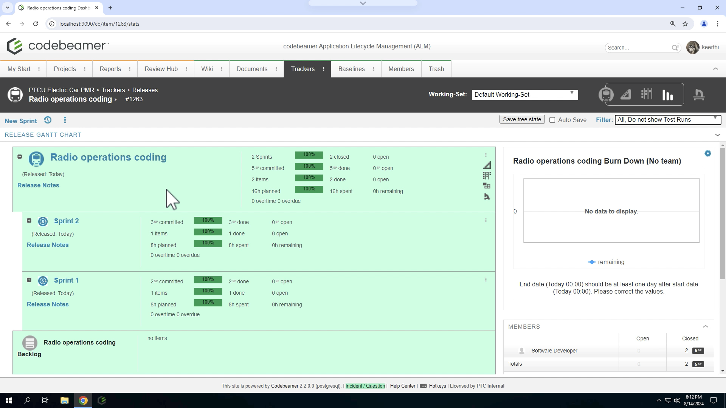This screenshot has width=726, height=408.
Task: Open planner icon in Radio operations coding row
Action: pos(487,165)
